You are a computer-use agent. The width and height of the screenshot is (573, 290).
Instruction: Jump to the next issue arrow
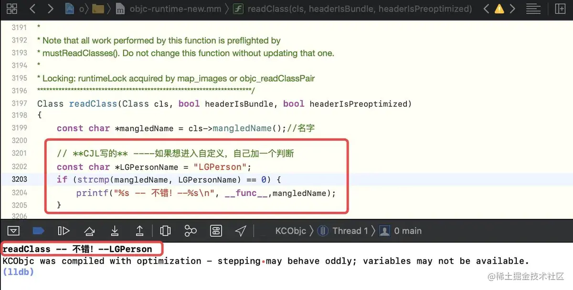512,9
